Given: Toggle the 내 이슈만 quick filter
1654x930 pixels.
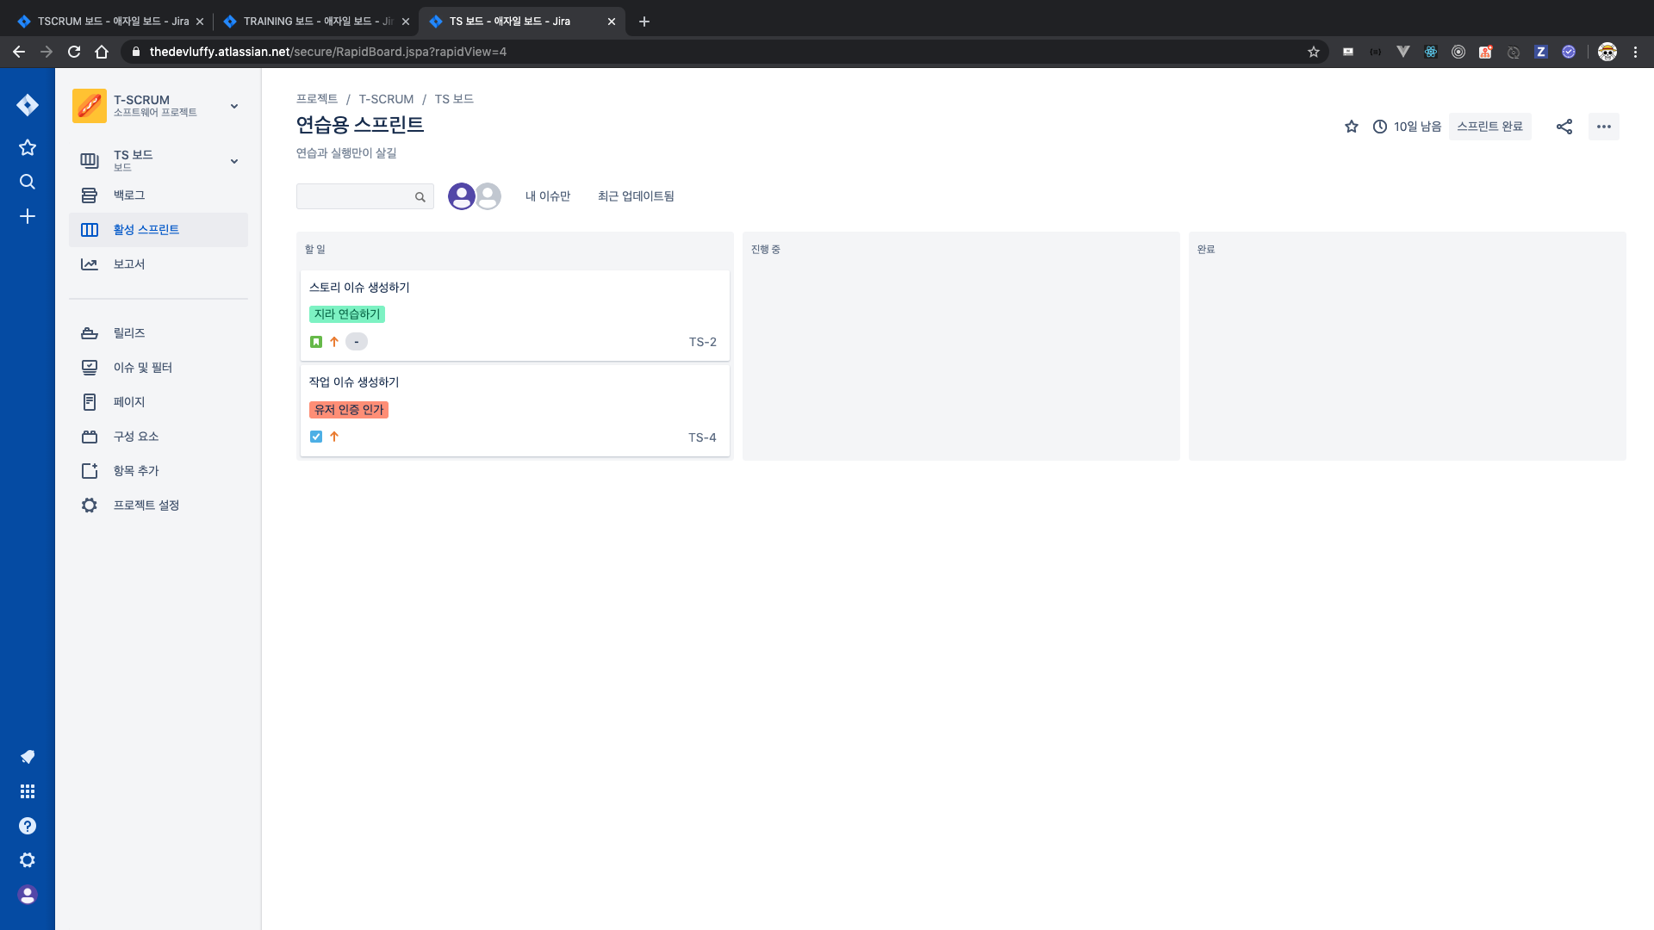Looking at the screenshot, I should click(548, 196).
